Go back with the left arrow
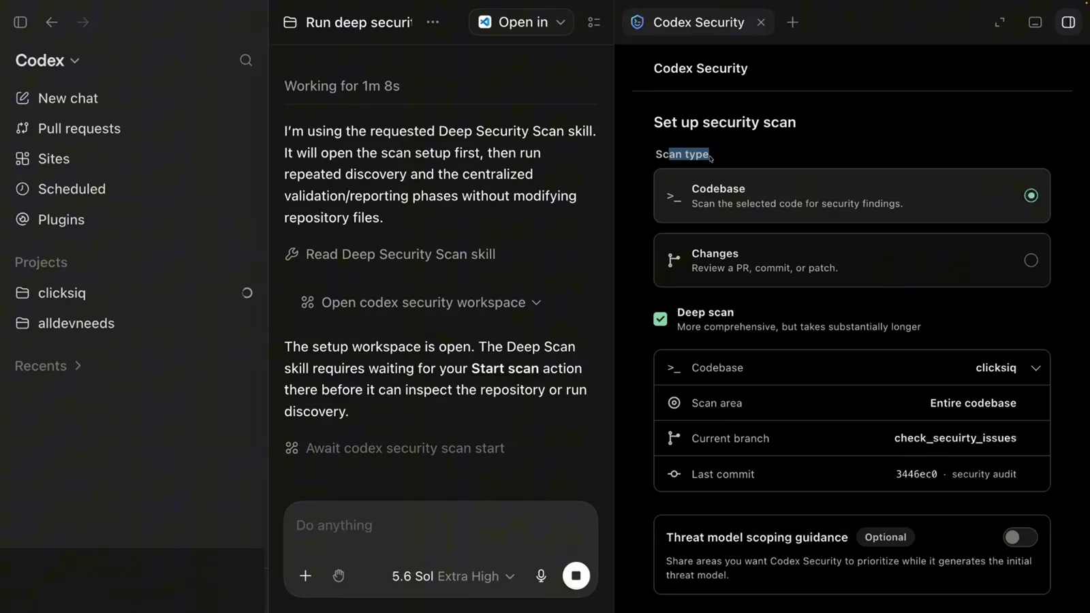Image resolution: width=1090 pixels, height=613 pixels. (52, 22)
